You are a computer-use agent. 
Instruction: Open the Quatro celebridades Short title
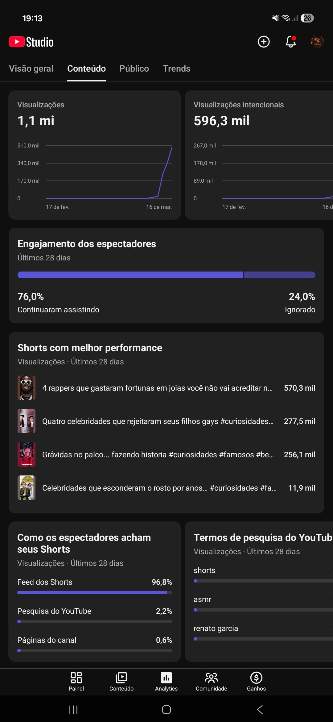(158, 421)
